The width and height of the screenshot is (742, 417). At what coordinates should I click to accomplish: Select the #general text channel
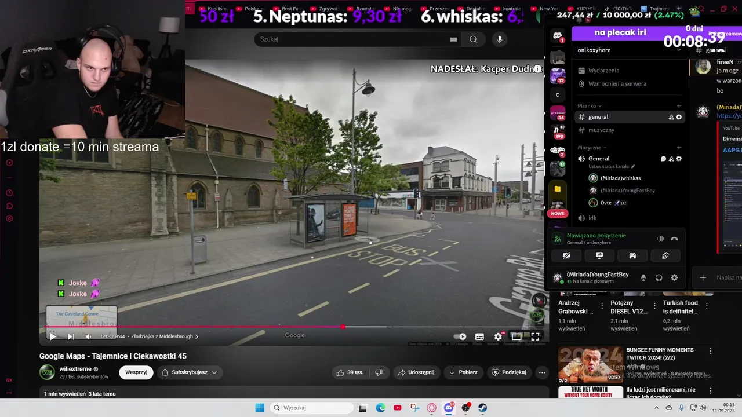click(x=630, y=117)
